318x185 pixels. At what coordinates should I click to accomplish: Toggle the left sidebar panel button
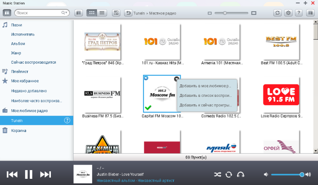(7, 13)
